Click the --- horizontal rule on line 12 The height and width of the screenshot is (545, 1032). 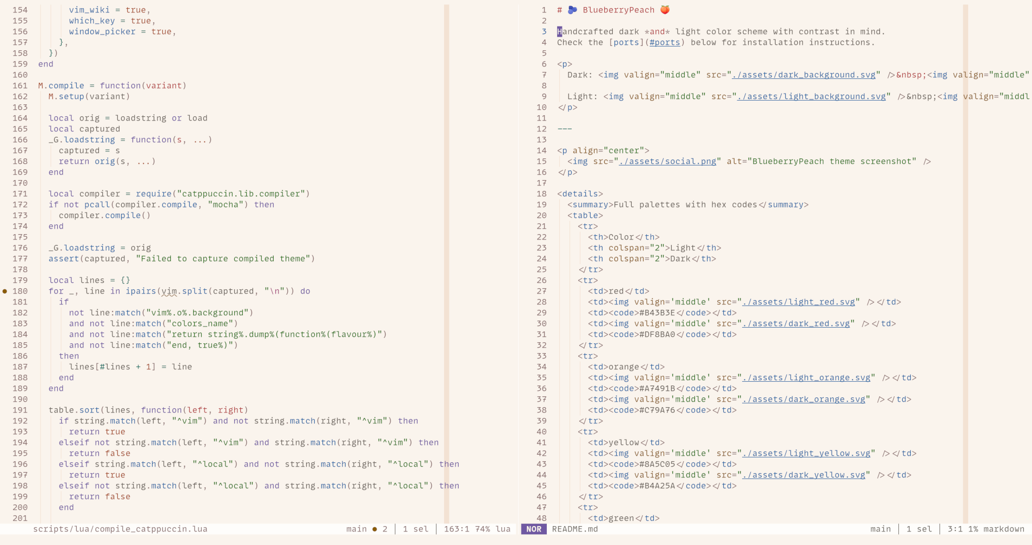pos(565,129)
